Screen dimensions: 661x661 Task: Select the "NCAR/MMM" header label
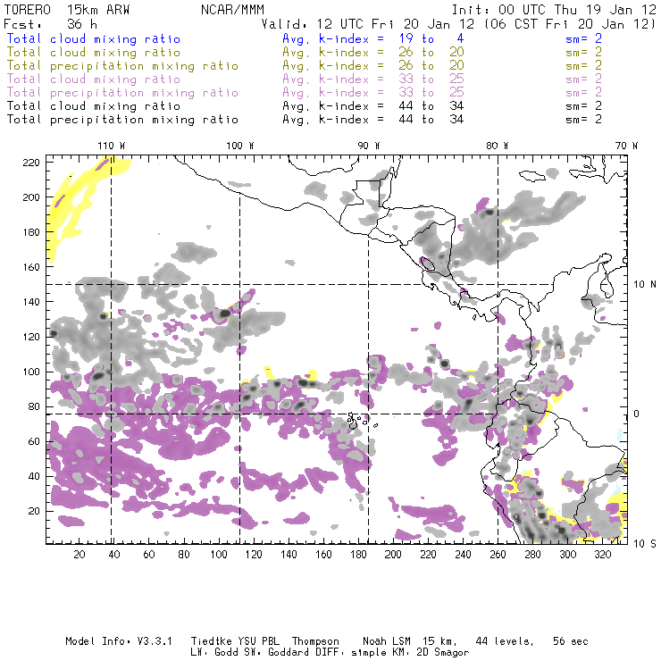click(x=232, y=10)
